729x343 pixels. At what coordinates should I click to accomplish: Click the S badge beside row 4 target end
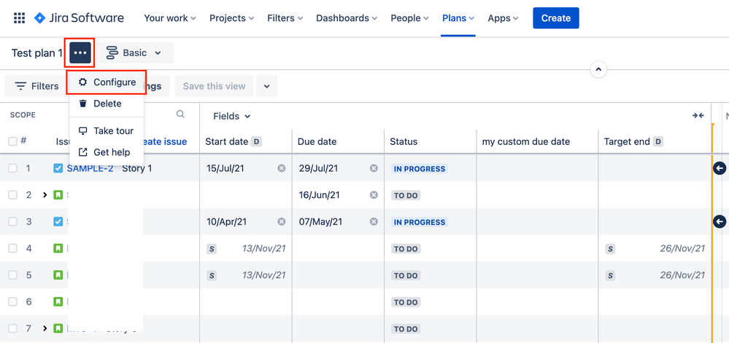611,249
